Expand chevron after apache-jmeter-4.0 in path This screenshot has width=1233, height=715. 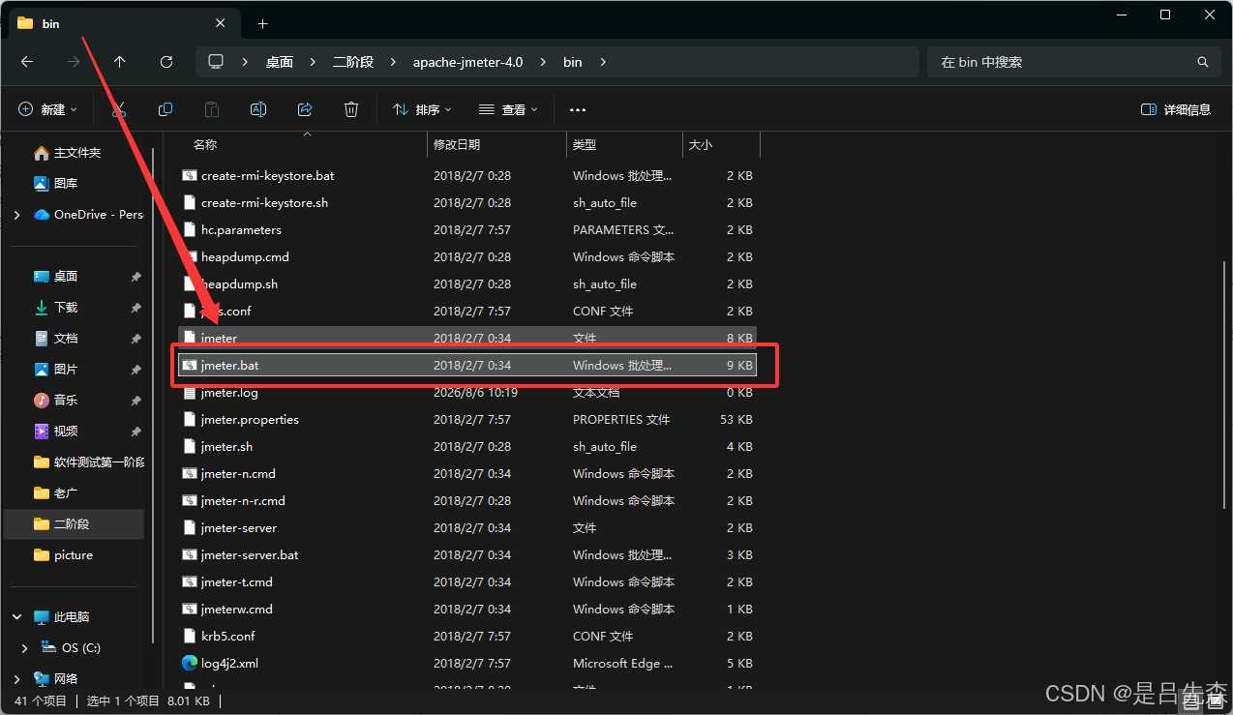[544, 62]
